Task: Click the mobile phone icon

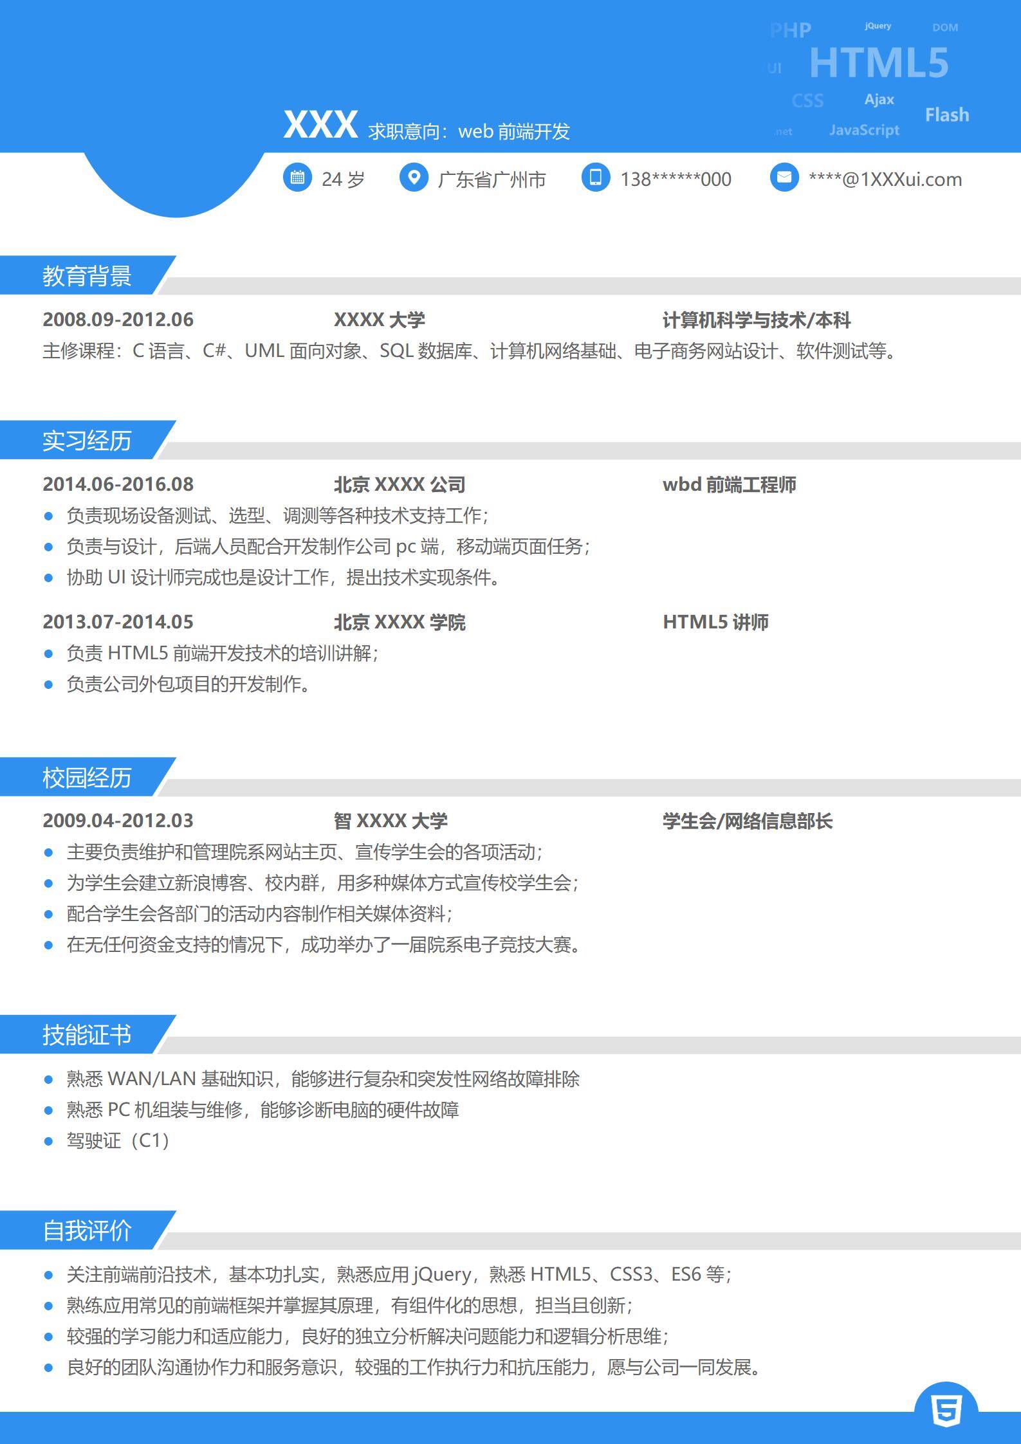Action: click(x=596, y=178)
